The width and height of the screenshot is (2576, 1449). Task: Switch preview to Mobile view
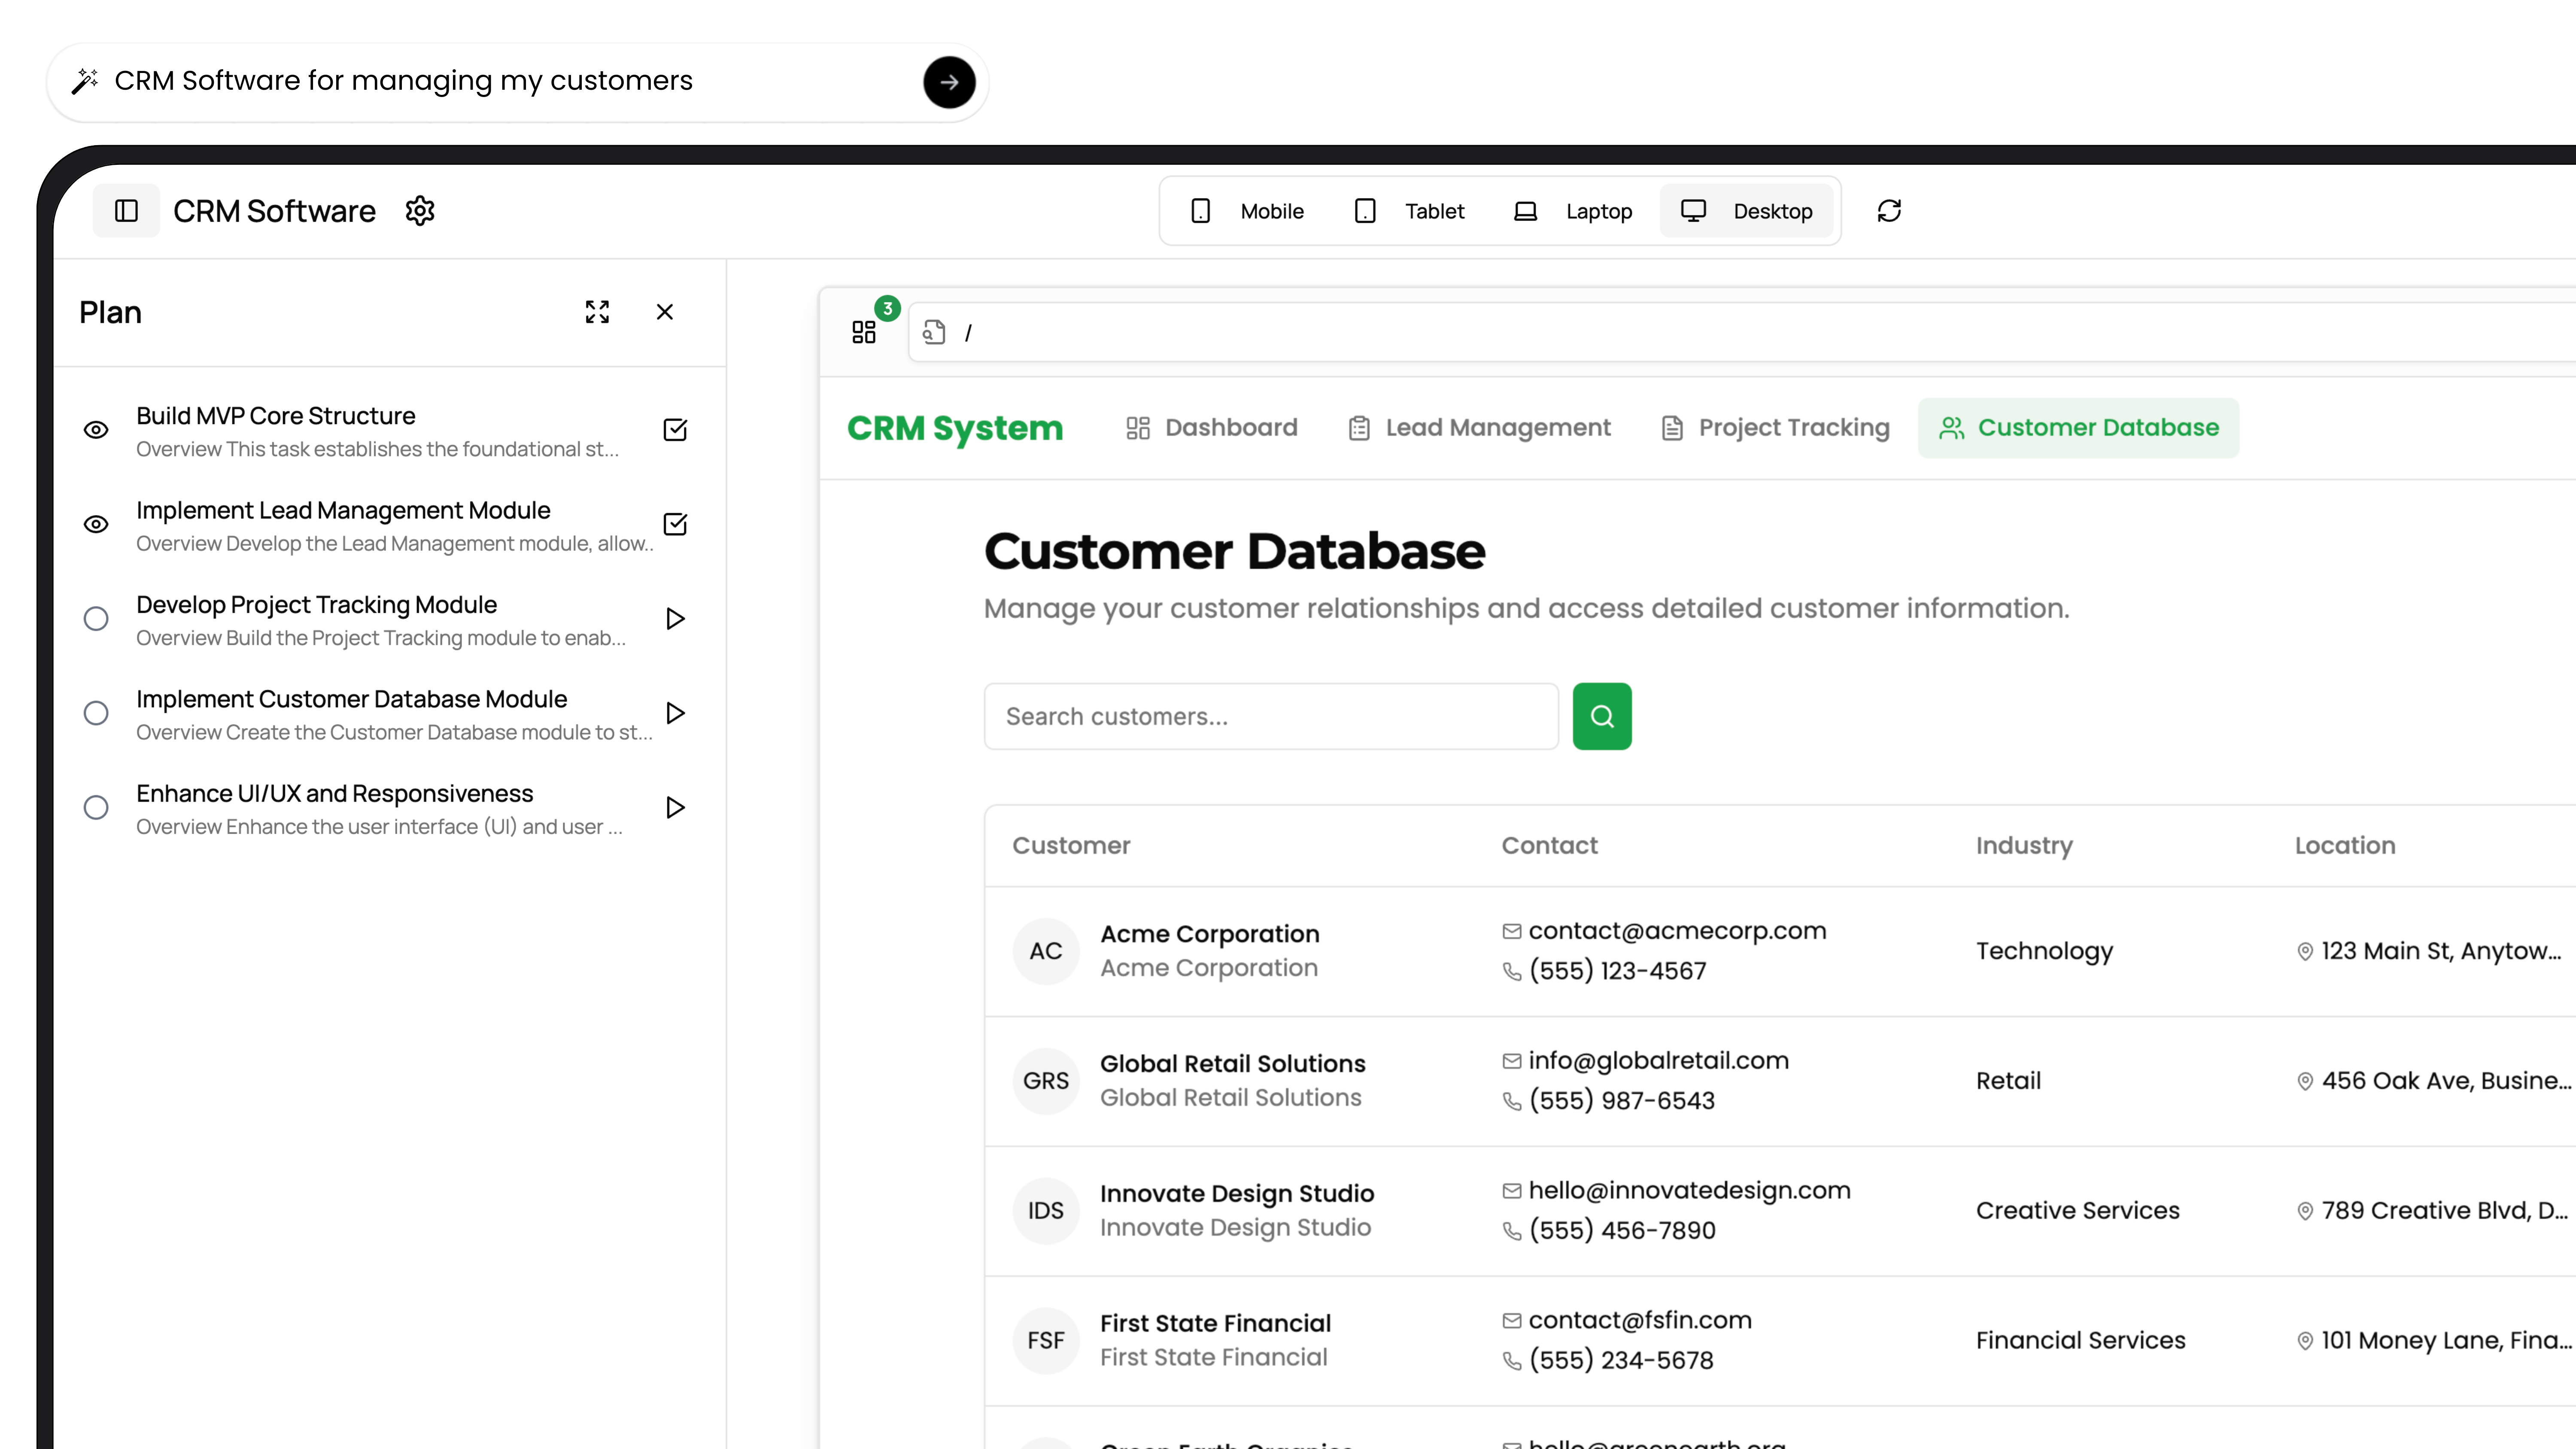pos(1247,211)
